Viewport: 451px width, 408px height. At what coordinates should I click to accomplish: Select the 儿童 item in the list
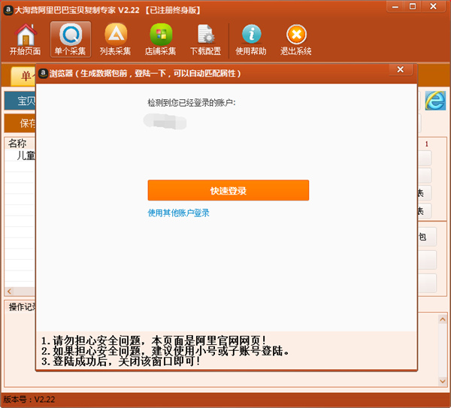pyautogui.click(x=25, y=156)
